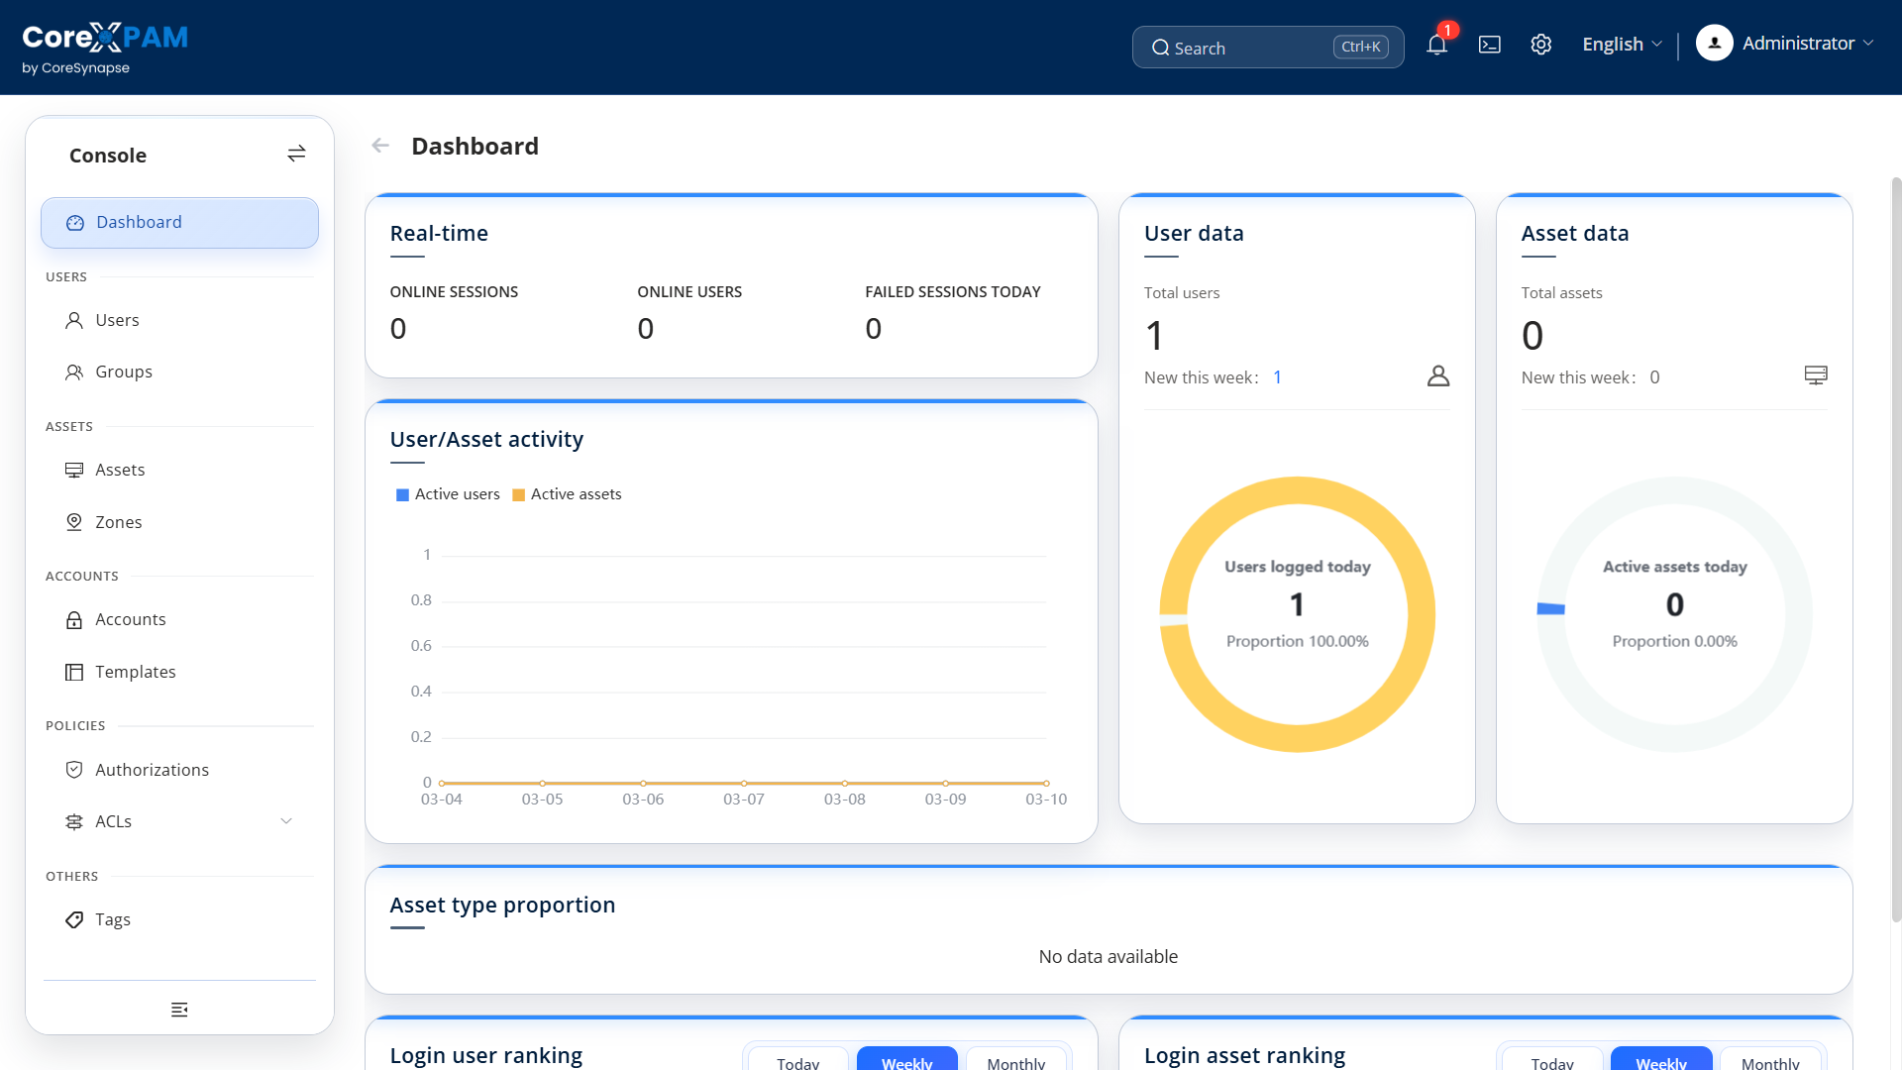Click the page vertical scrollbar
Viewport: 1902px width, 1070px height.
click(x=1896, y=550)
